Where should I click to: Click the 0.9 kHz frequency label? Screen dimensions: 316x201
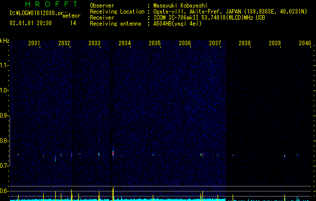point(5,116)
